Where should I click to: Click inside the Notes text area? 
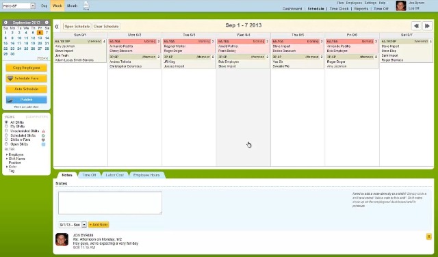pyautogui.click(x=110, y=203)
